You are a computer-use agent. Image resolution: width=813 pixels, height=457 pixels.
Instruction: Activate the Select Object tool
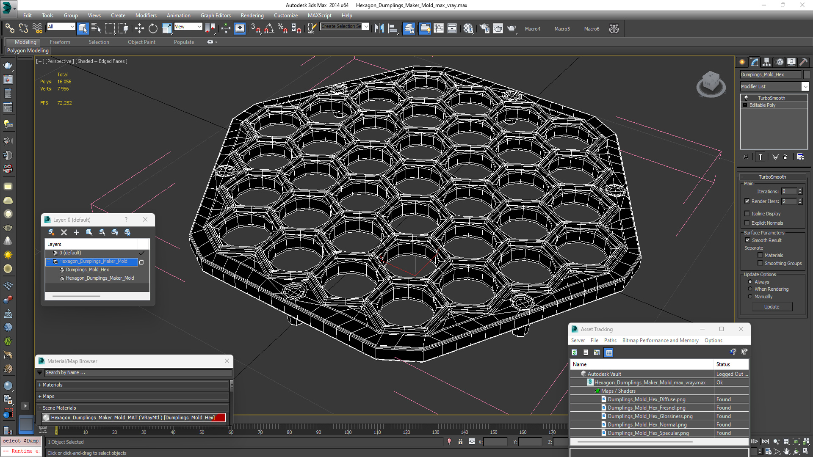pyautogui.click(x=83, y=28)
